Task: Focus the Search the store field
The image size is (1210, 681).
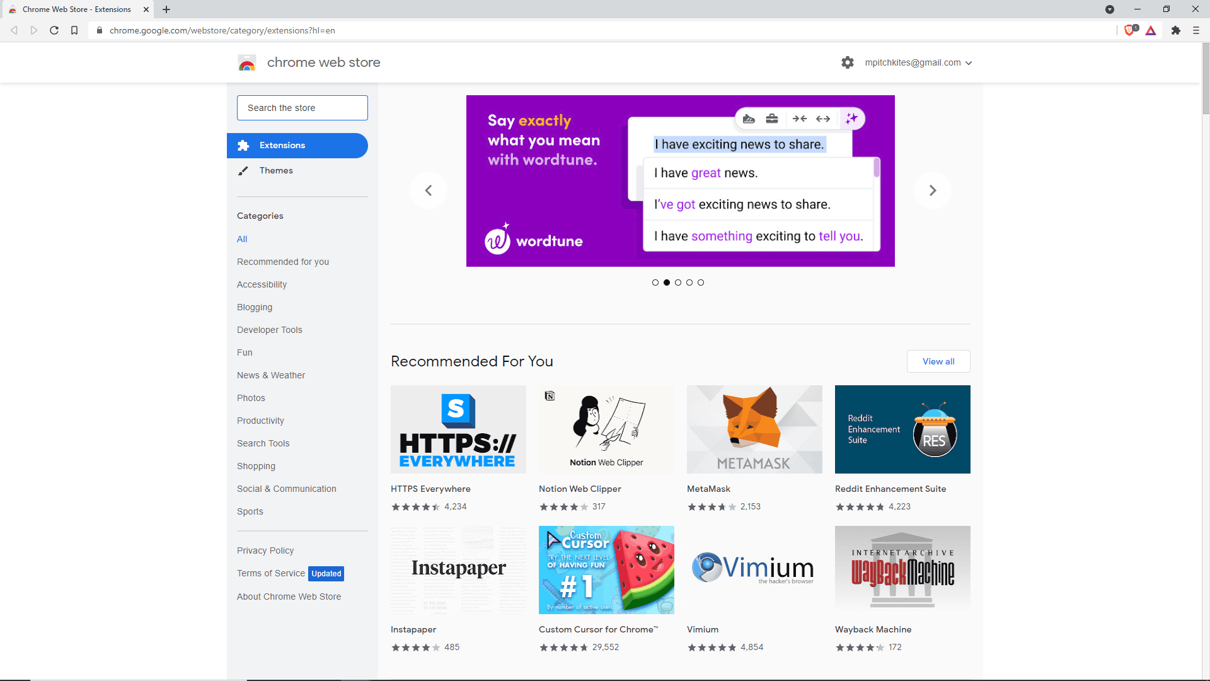Action: (302, 108)
